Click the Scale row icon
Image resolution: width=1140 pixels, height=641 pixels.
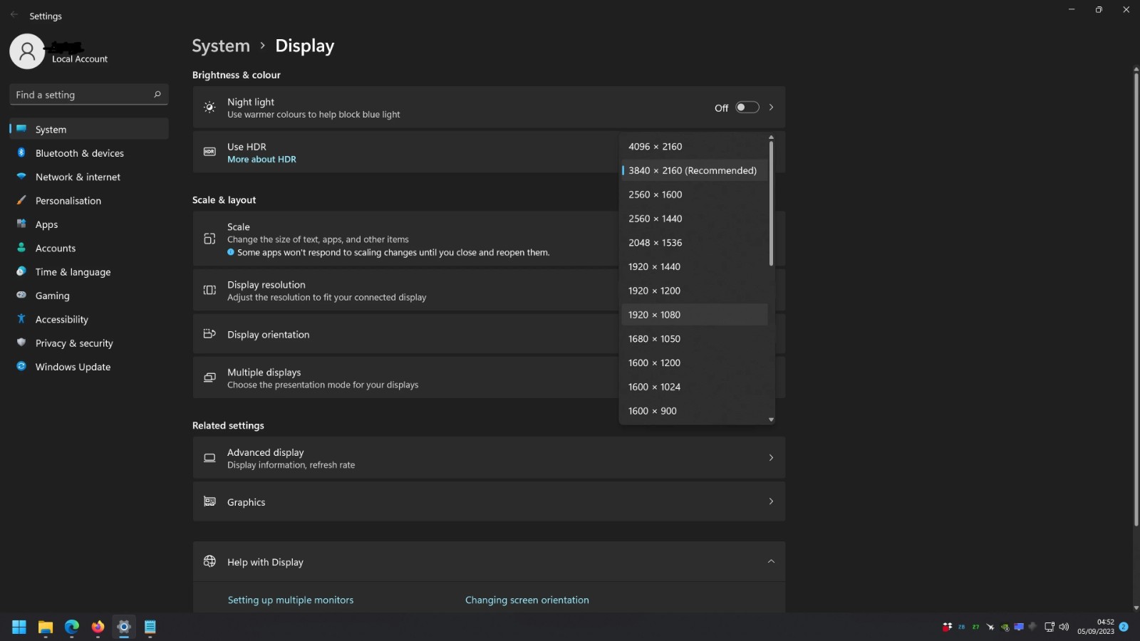pos(209,239)
